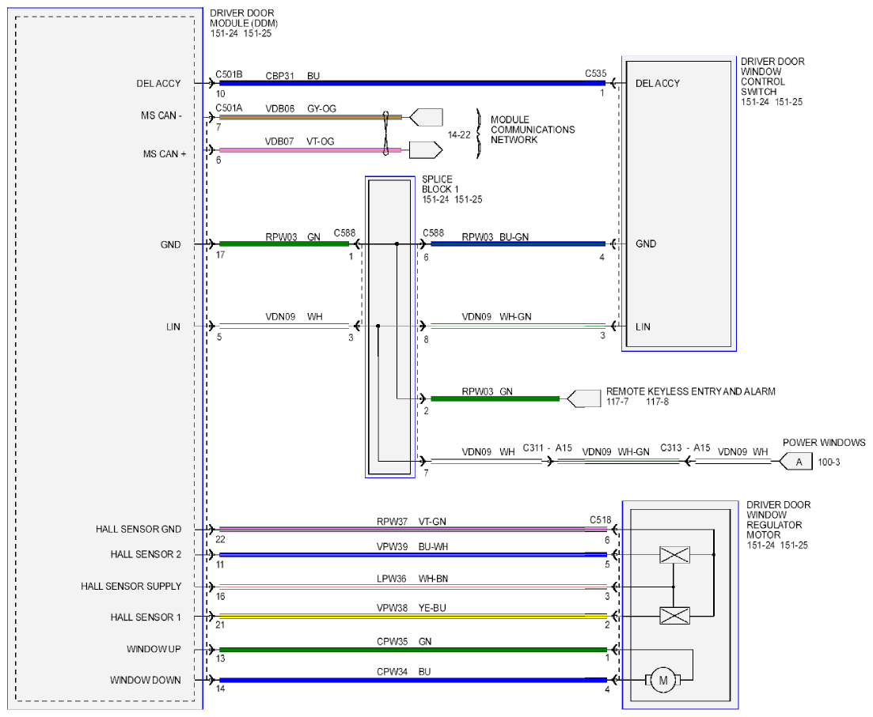Select the Driver Door Window Control Switch box

point(678,204)
